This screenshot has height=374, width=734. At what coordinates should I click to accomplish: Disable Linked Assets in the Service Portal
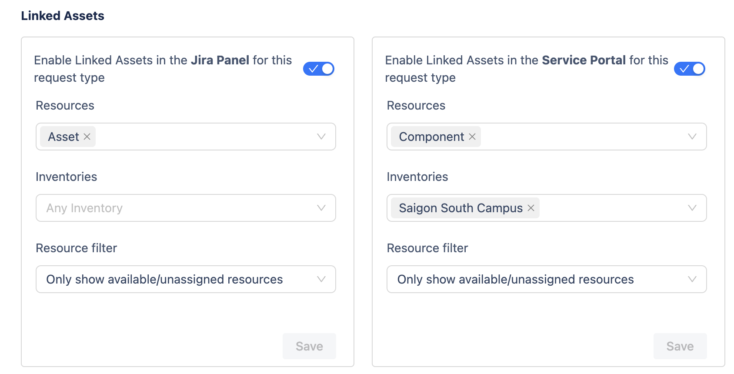pyautogui.click(x=690, y=69)
